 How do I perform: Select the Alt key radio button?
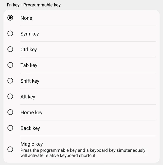pyautogui.click(x=10, y=96)
